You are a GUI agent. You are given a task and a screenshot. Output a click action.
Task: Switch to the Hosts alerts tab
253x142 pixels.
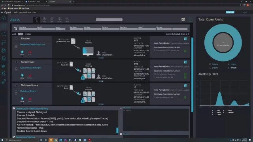pos(67,20)
